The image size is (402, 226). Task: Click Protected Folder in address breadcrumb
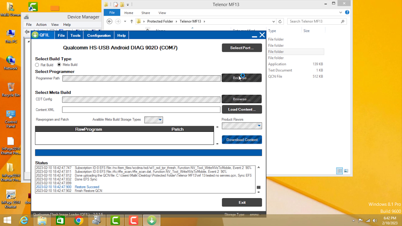coord(160,21)
